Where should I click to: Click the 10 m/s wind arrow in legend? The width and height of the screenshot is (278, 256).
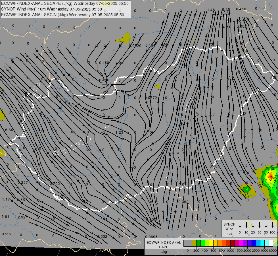click(x=246, y=225)
